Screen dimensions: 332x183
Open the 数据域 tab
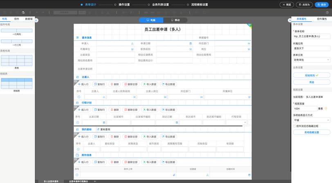click(x=29, y=19)
